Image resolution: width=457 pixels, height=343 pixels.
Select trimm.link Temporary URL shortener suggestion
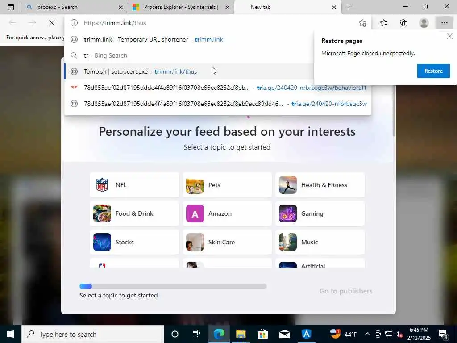189,39
